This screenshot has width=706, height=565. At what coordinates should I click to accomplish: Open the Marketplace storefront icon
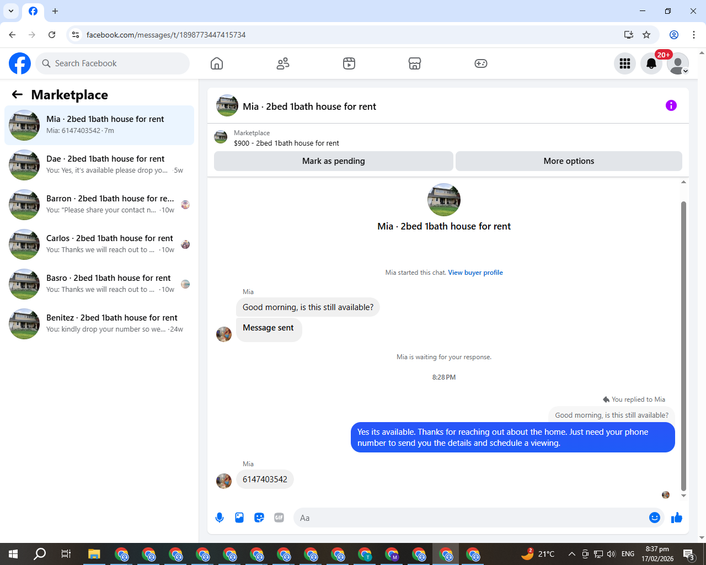coord(415,63)
